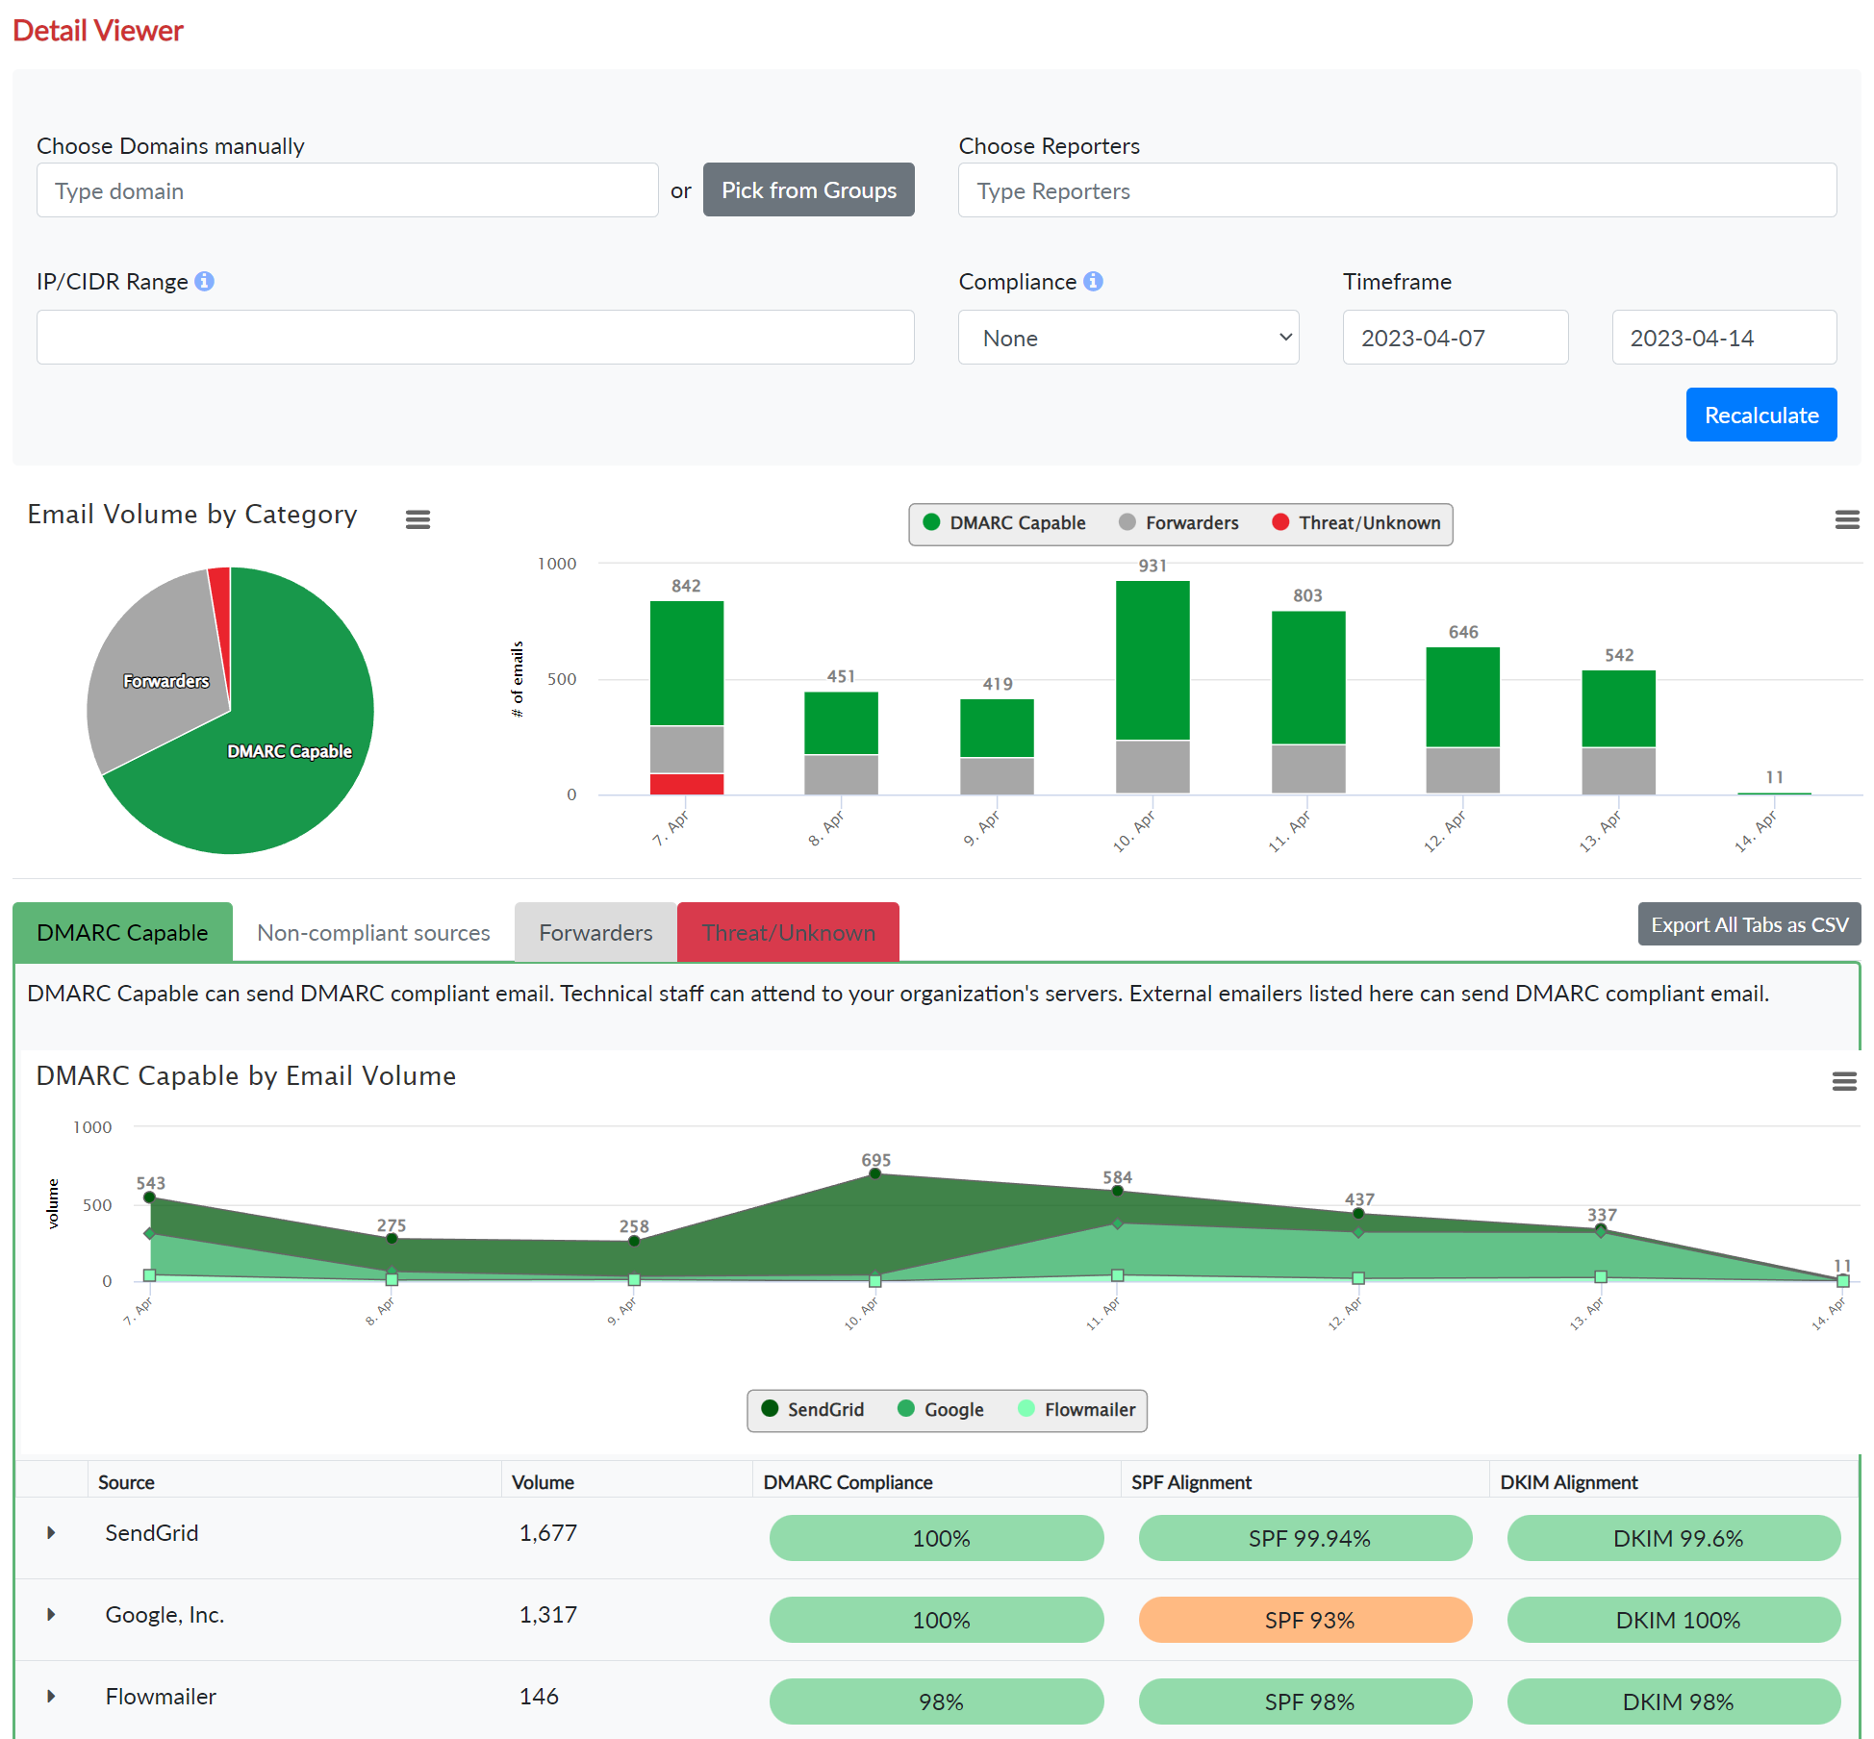This screenshot has width=1874, height=1739.
Task: Open the pie chart hamburger menu
Action: point(418,519)
